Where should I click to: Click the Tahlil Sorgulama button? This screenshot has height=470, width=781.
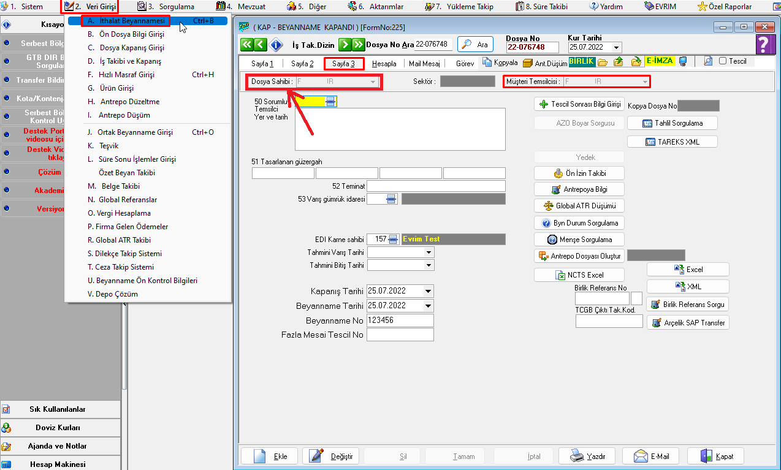point(672,123)
